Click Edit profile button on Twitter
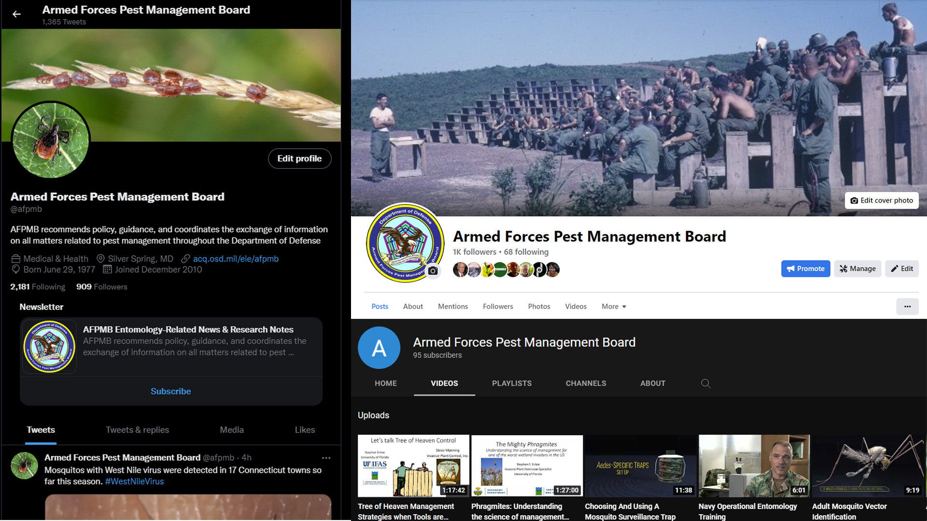The image size is (927, 521). pos(299,159)
